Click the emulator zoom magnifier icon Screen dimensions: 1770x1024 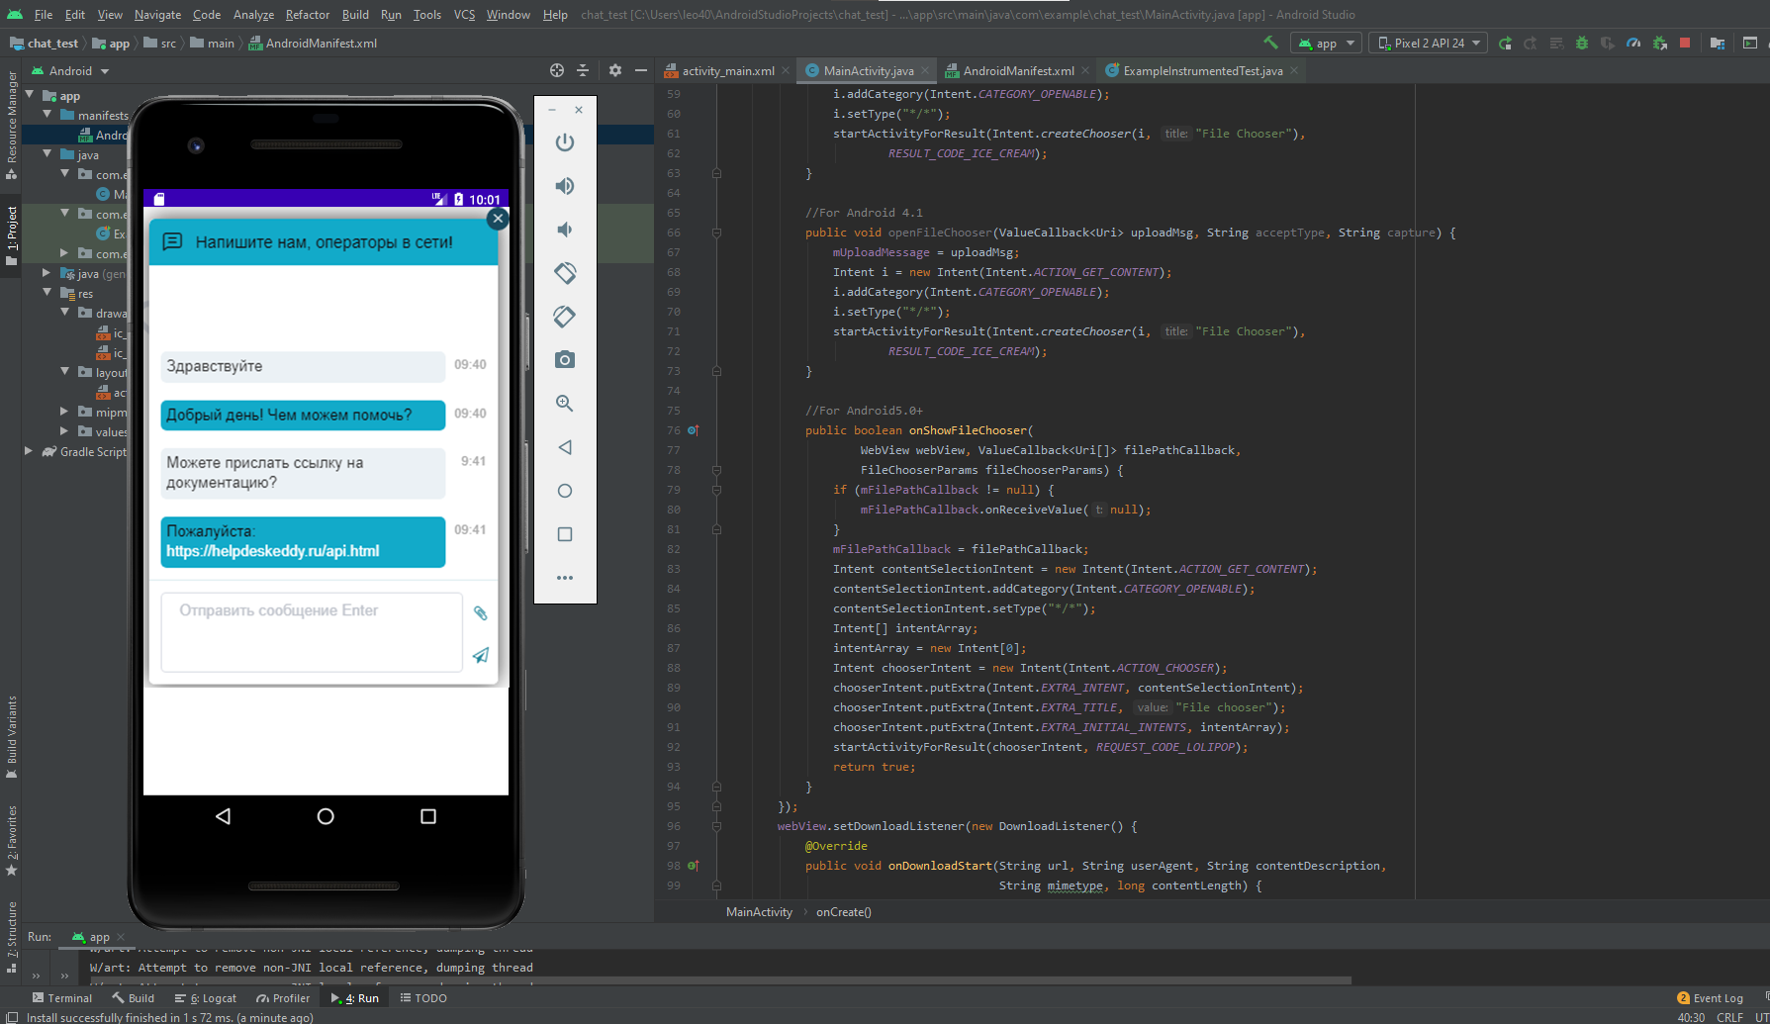[x=565, y=404]
